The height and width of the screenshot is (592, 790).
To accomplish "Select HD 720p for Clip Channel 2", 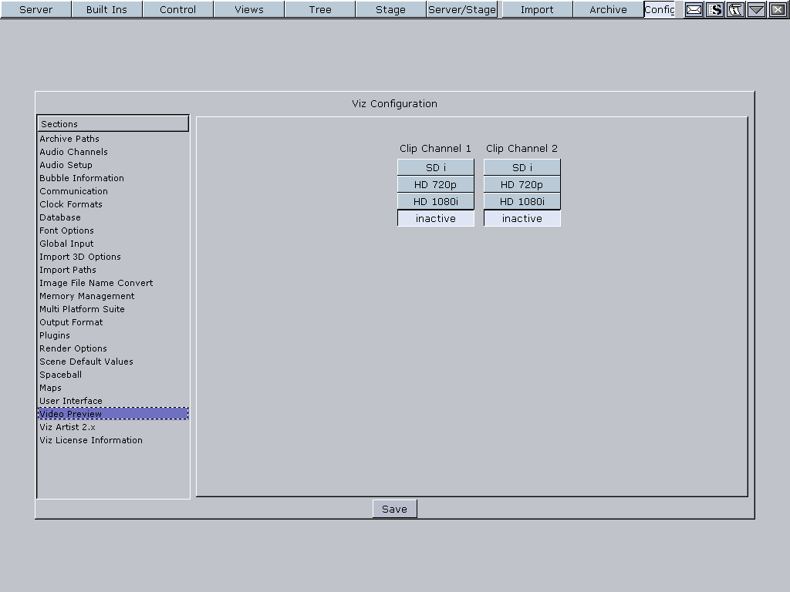I will tap(522, 184).
